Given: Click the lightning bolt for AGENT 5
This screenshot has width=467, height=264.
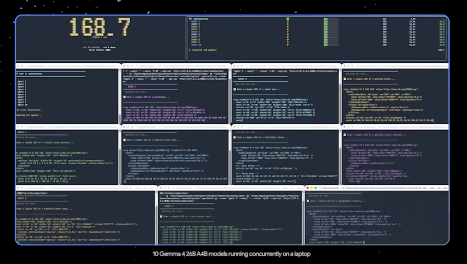Looking at the screenshot, I should 288,32.
